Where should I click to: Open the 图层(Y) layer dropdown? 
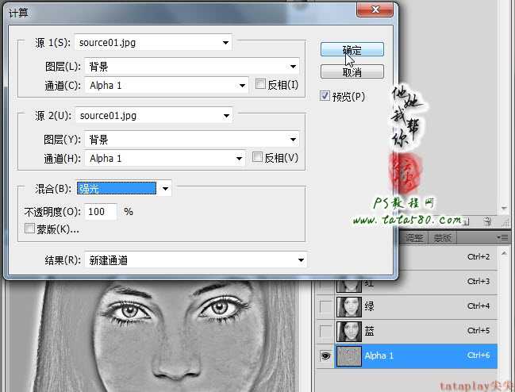[192, 140]
